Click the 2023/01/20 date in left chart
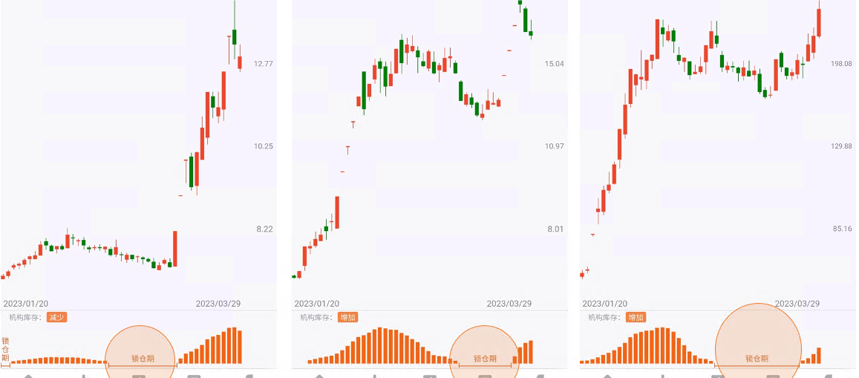This screenshot has width=859, height=378. click(26, 304)
